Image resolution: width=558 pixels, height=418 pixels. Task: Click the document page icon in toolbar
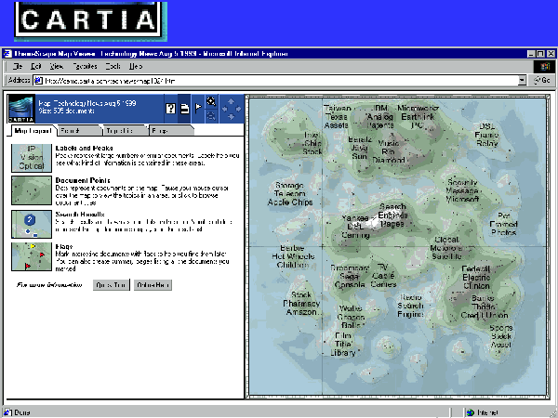185,108
